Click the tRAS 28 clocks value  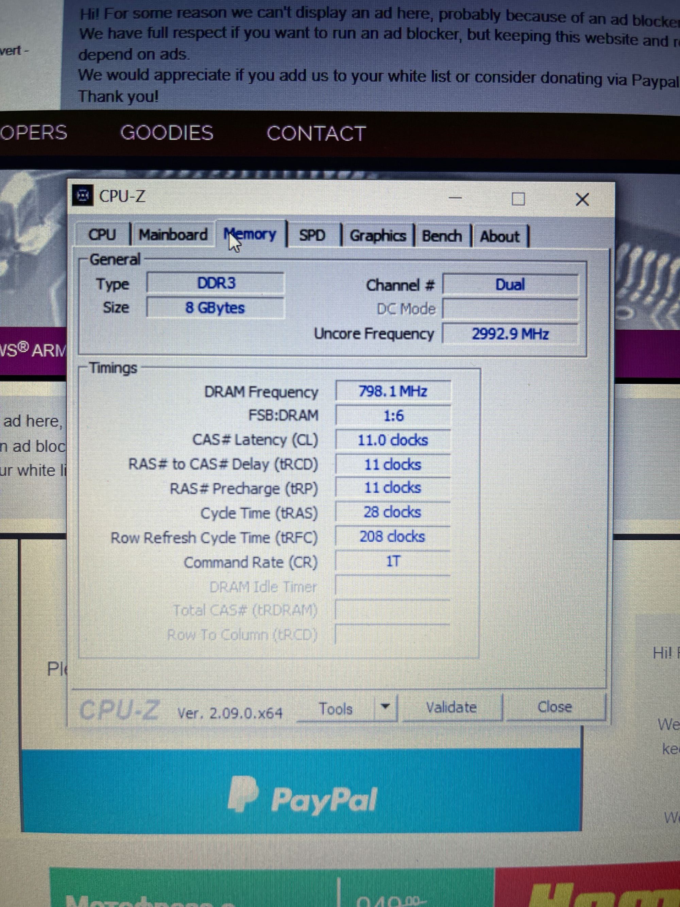(393, 512)
